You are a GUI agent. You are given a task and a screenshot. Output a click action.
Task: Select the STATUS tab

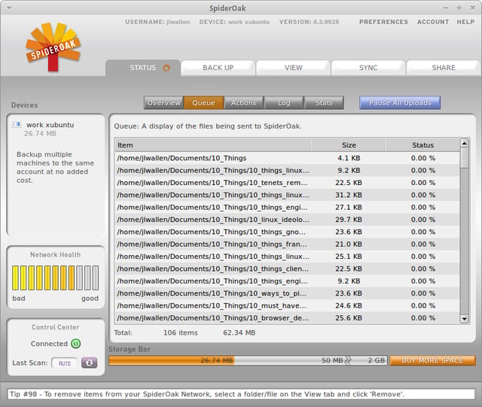[142, 68]
